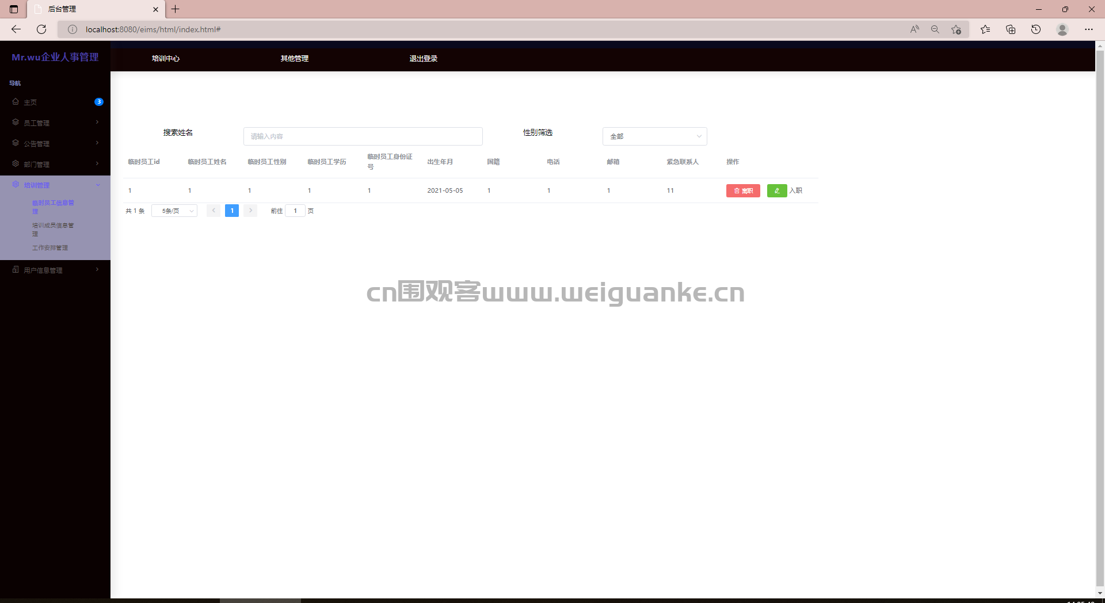The width and height of the screenshot is (1105, 603).
Task: Open the browser history icon
Action: (1036, 29)
